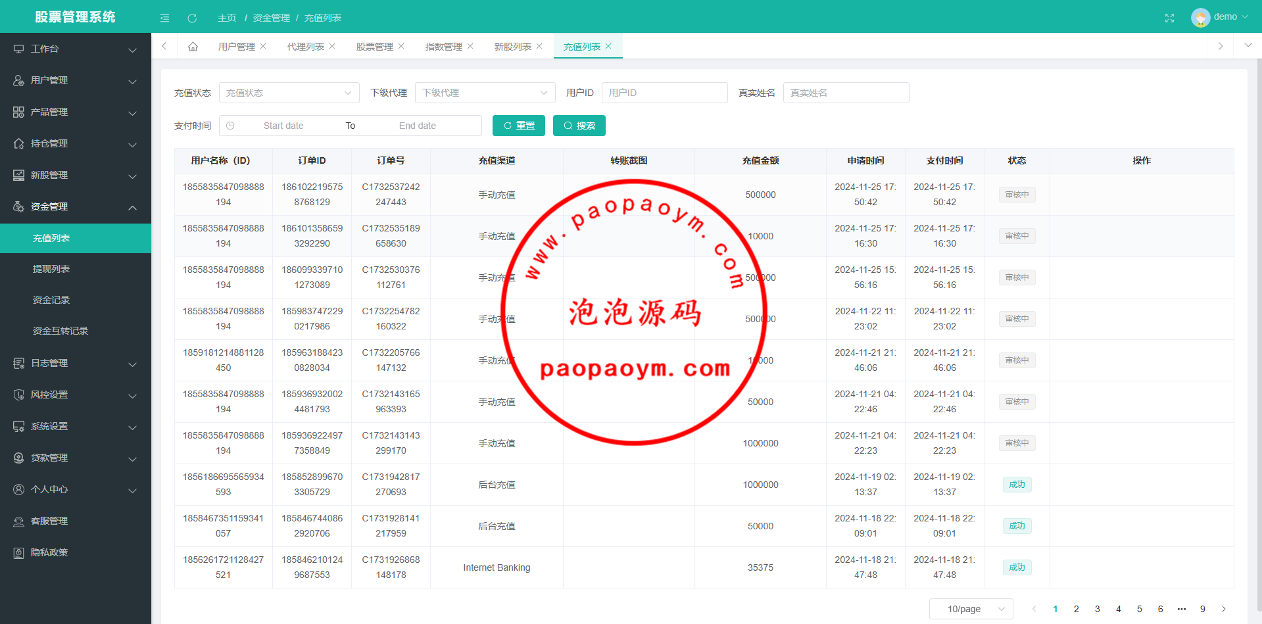The height and width of the screenshot is (624, 1262).
Task: Select 充值列表 in the sidebar
Action: click(x=76, y=238)
